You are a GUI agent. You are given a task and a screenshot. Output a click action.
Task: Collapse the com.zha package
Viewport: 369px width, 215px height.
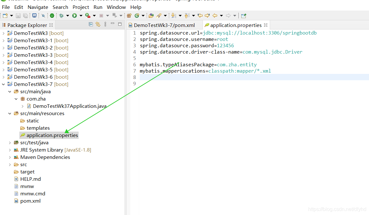(16, 99)
